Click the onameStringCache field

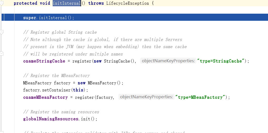[44, 61]
